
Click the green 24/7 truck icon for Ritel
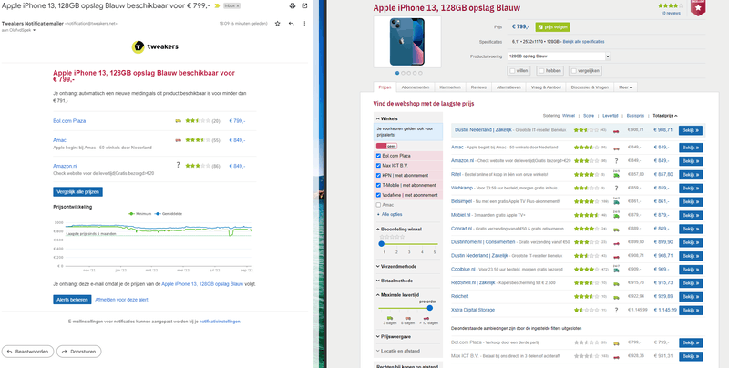[616, 174]
